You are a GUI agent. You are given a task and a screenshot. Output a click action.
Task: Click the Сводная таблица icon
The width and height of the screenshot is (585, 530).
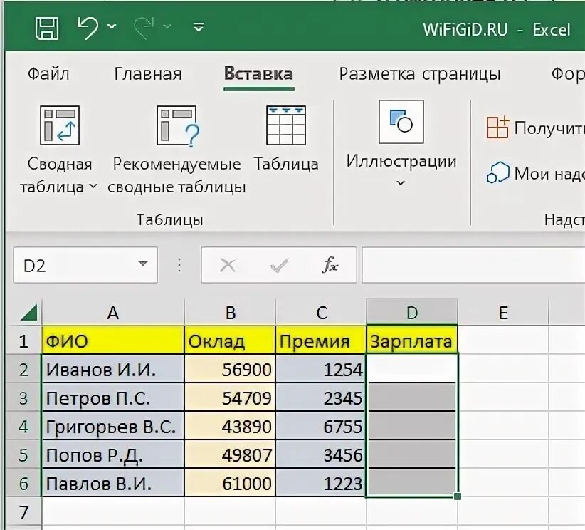tap(60, 125)
